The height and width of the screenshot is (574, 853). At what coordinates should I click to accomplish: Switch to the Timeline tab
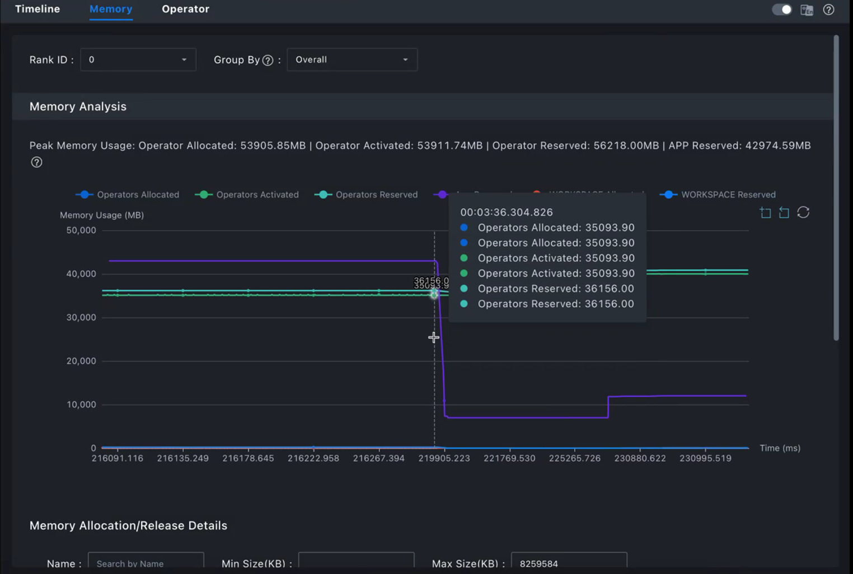[38, 9]
